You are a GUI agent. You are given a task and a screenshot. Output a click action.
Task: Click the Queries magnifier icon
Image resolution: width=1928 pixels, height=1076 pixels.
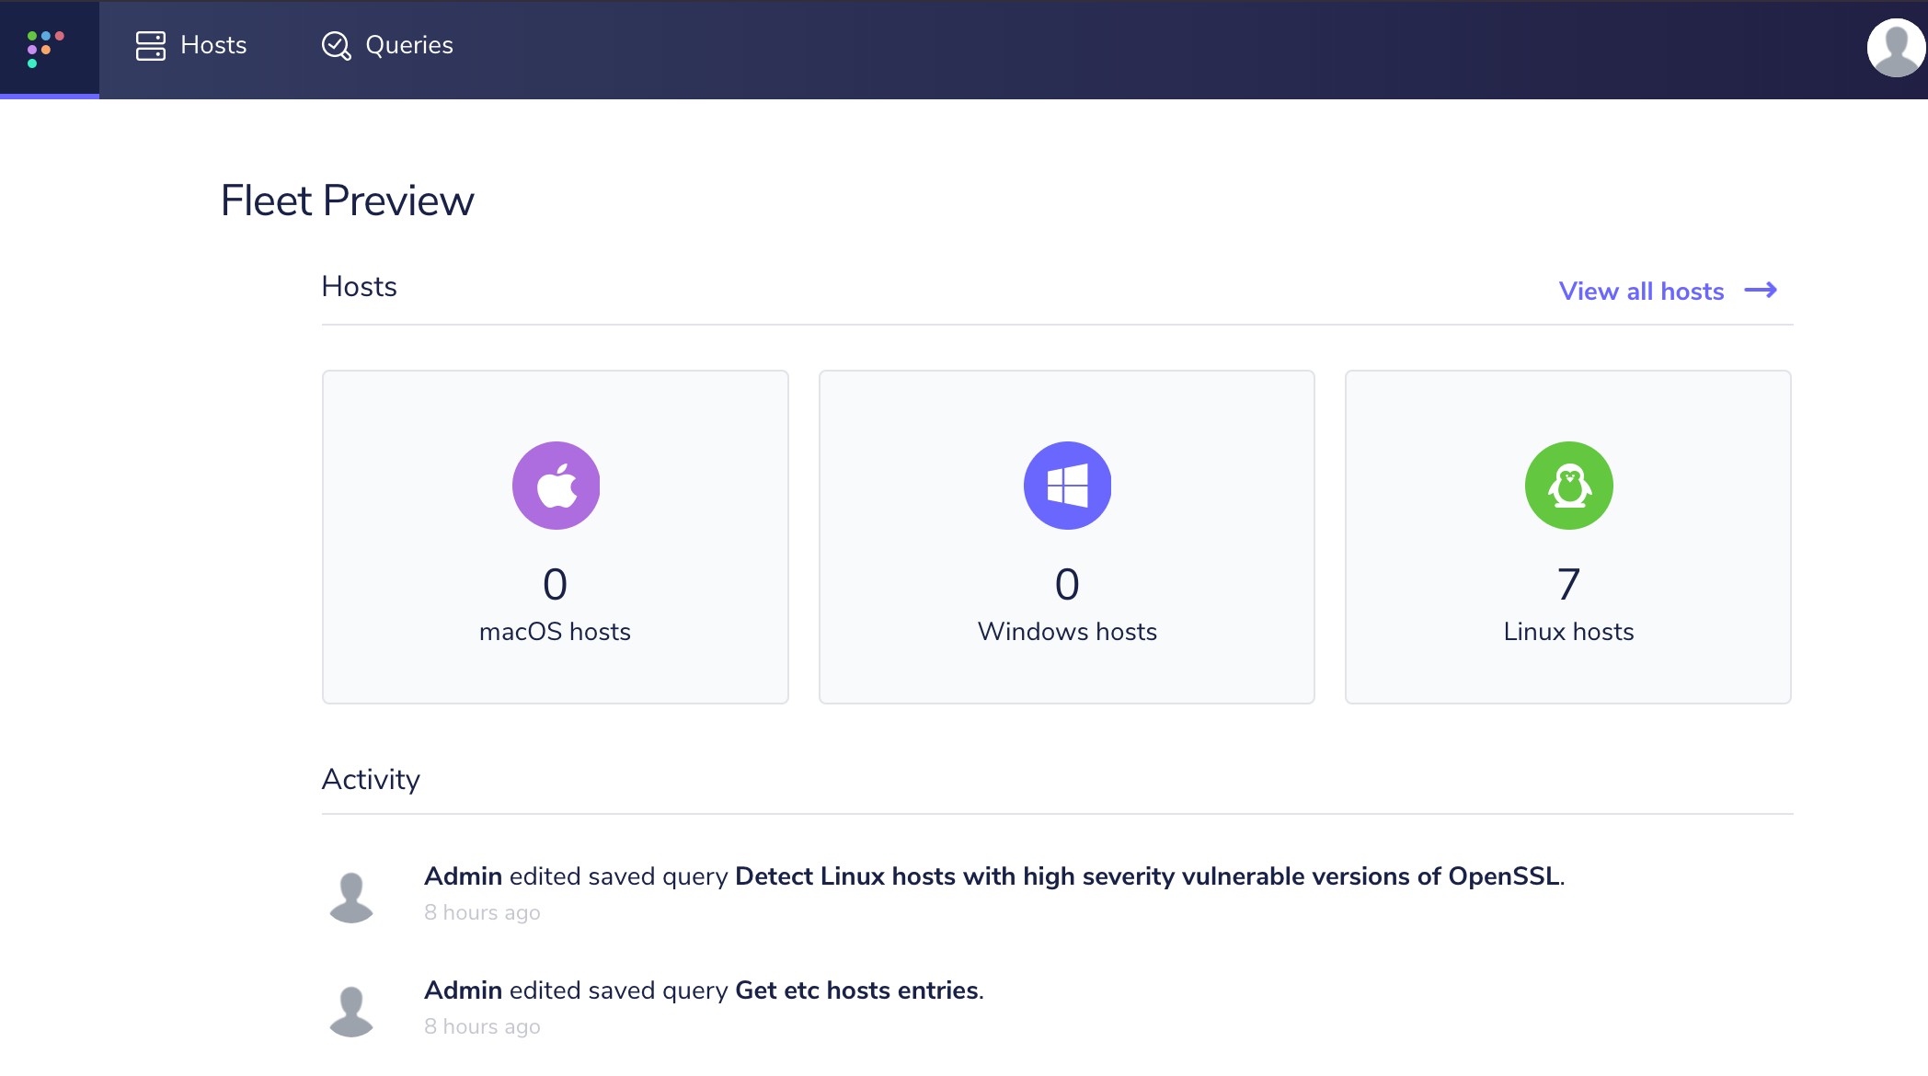coord(335,45)
